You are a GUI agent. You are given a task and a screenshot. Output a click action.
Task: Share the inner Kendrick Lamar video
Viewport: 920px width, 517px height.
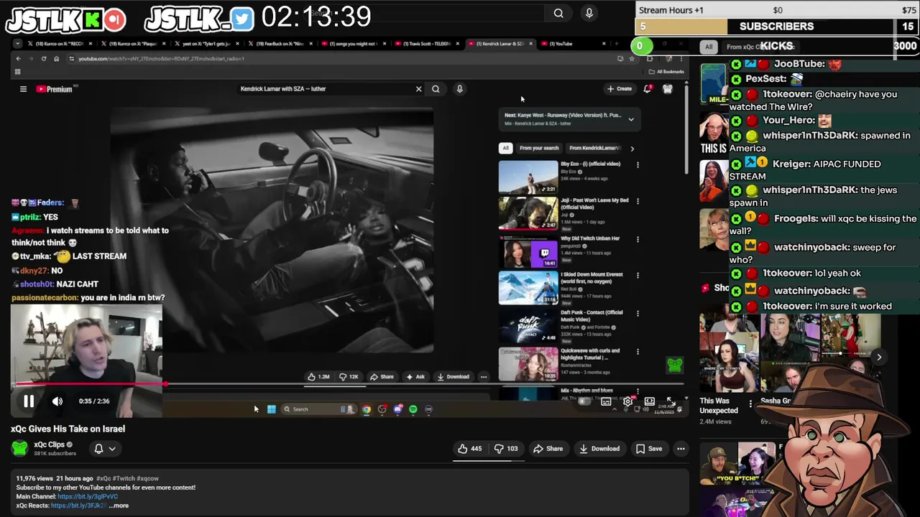pos(382,377)
